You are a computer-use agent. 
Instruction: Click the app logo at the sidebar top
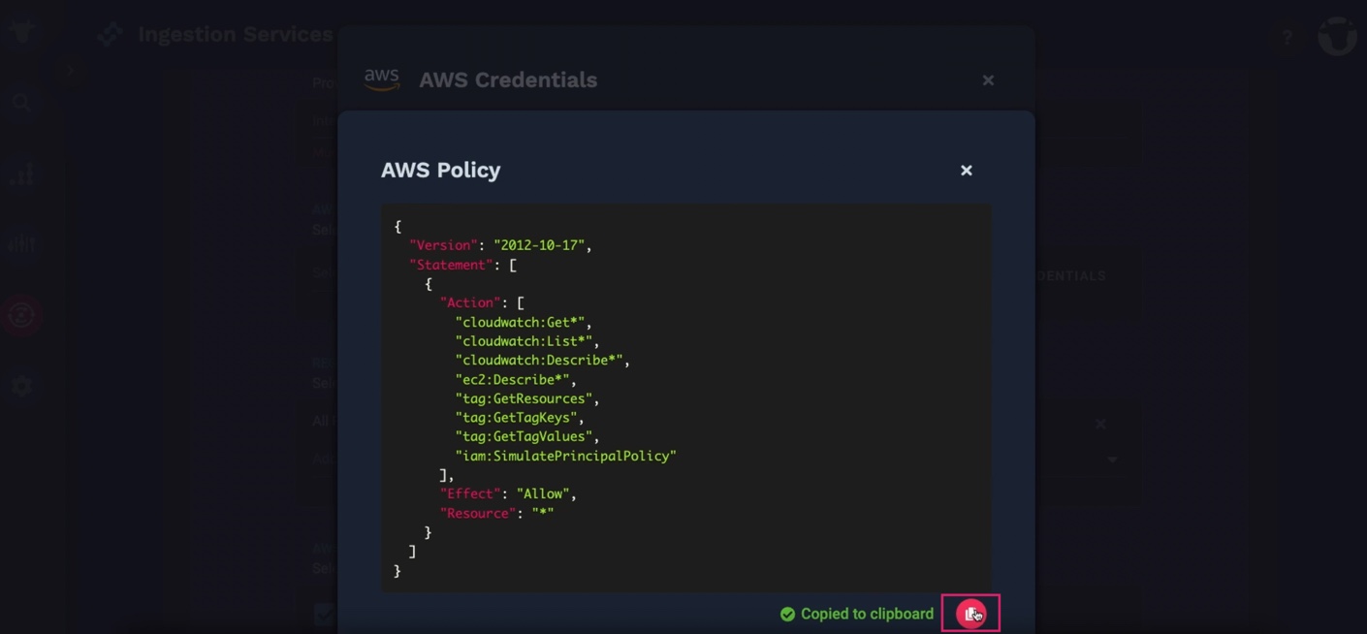(21, 30)
